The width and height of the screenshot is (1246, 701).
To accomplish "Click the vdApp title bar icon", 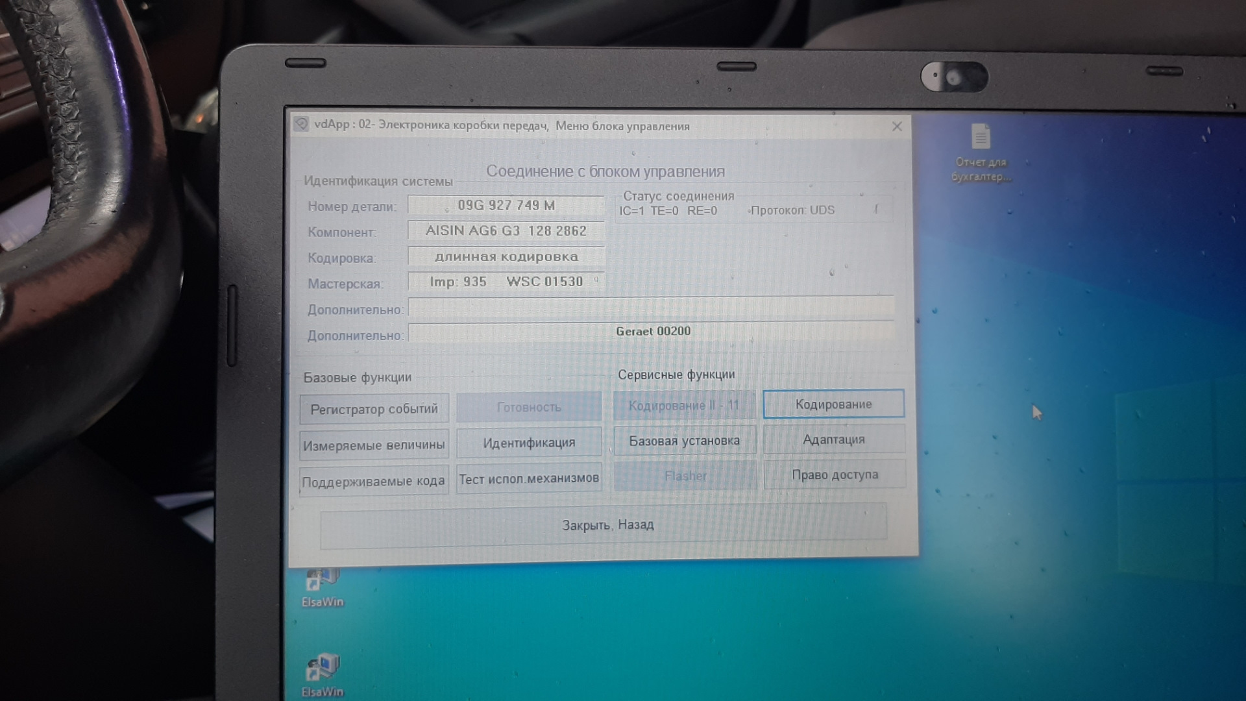I will [x=301, y=124].
